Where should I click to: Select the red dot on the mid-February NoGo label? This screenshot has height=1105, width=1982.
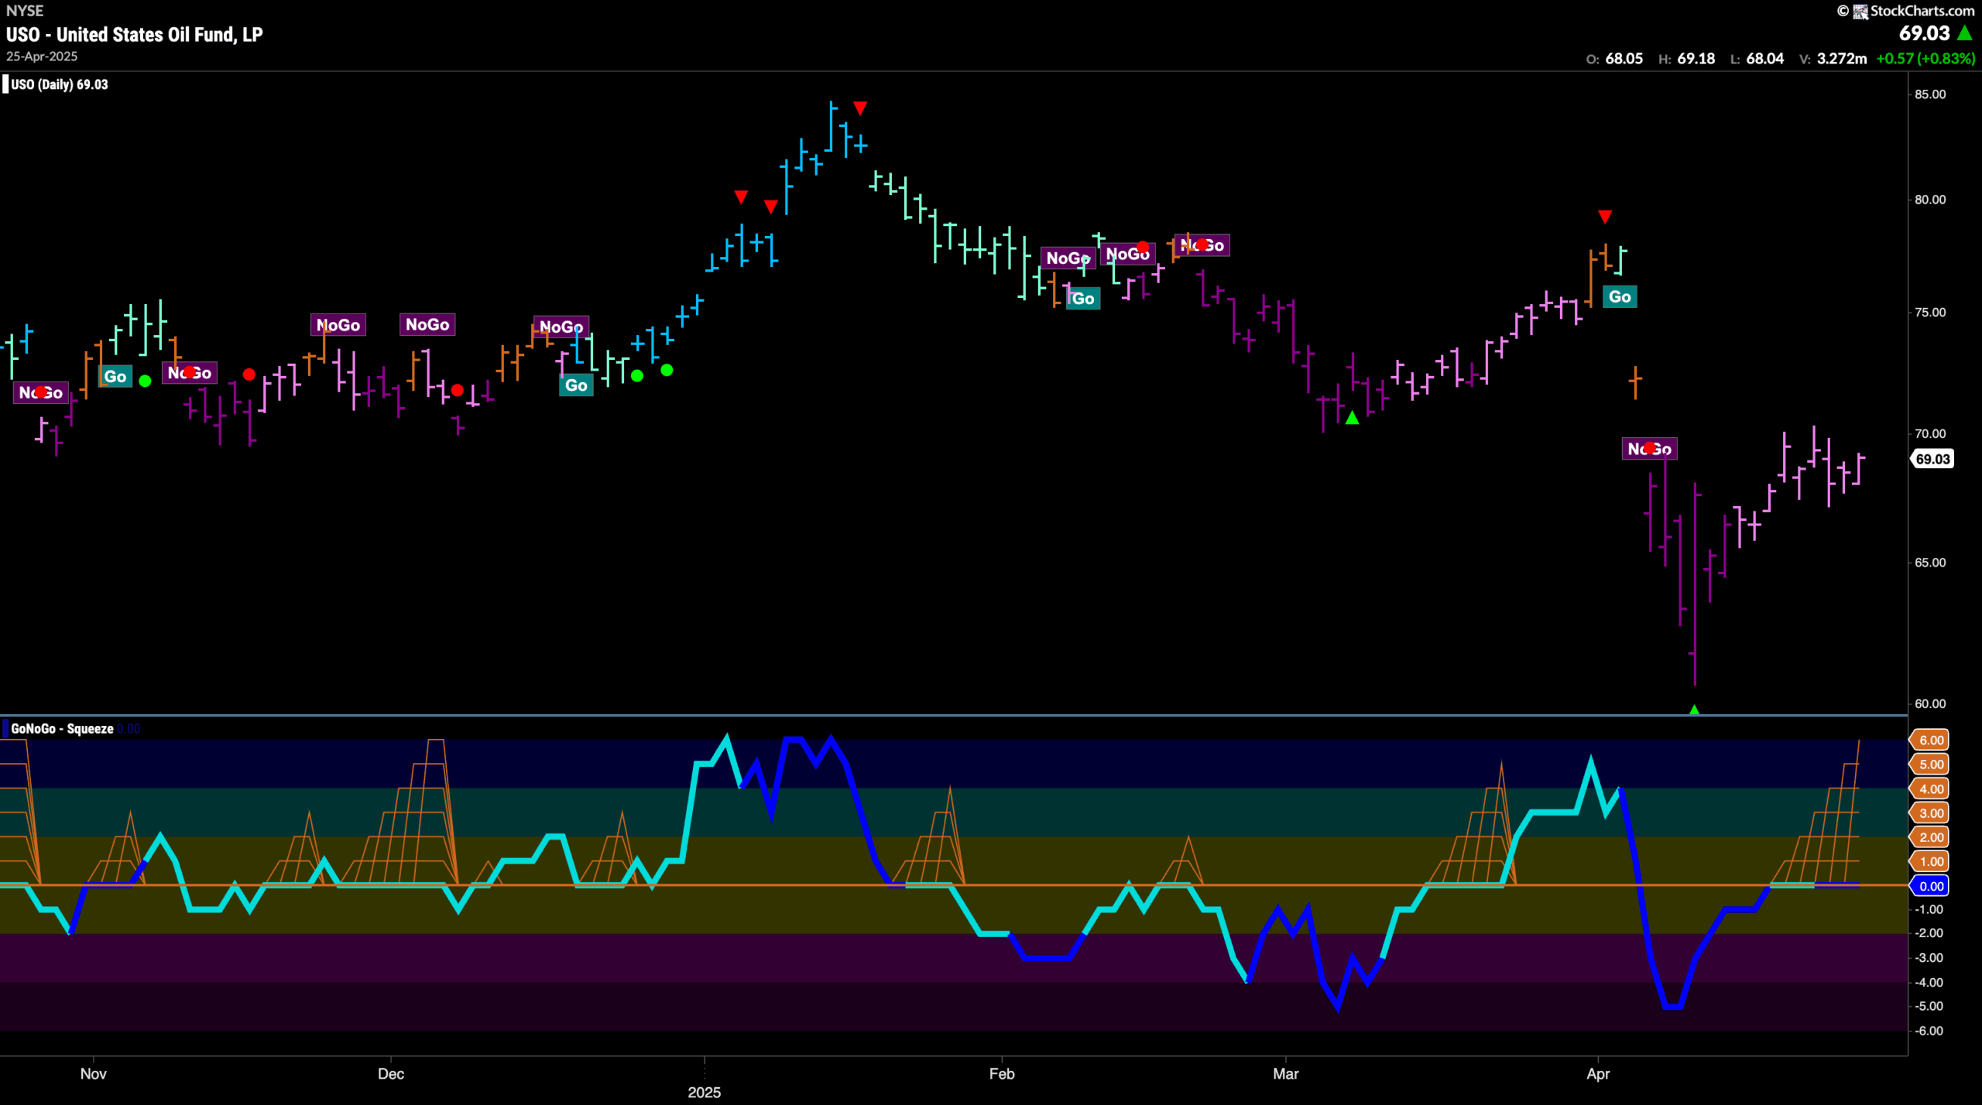(1143, 248)
